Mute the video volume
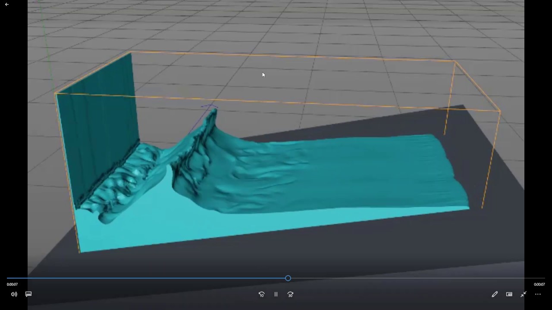Image resolution: width=552 pixels, height=310 pixels. point(14,294)
